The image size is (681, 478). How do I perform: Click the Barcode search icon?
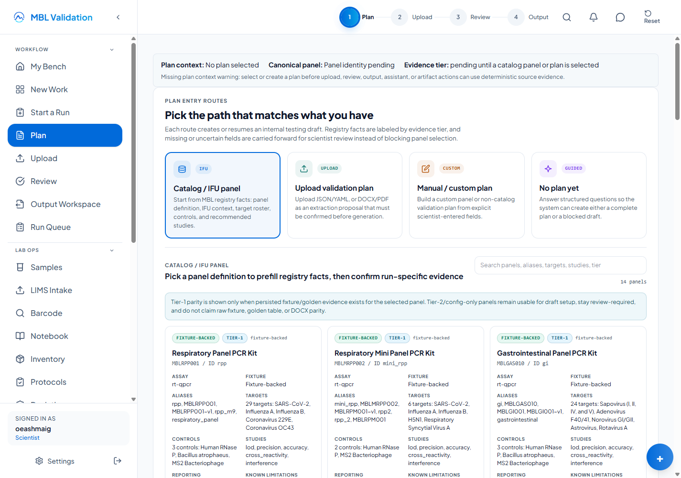[x=20, y=313]
